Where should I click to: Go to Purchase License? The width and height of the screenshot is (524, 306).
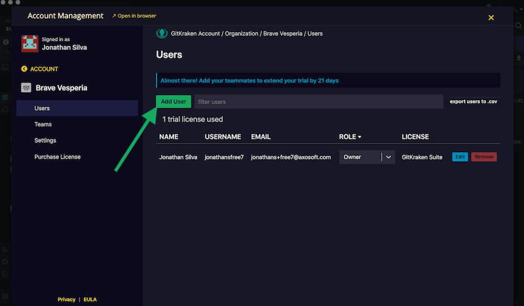point(58,157)
